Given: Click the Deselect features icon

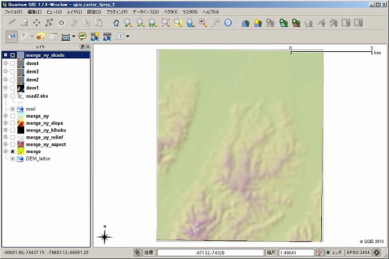Looking at the screenshot, I should [40, 37].
